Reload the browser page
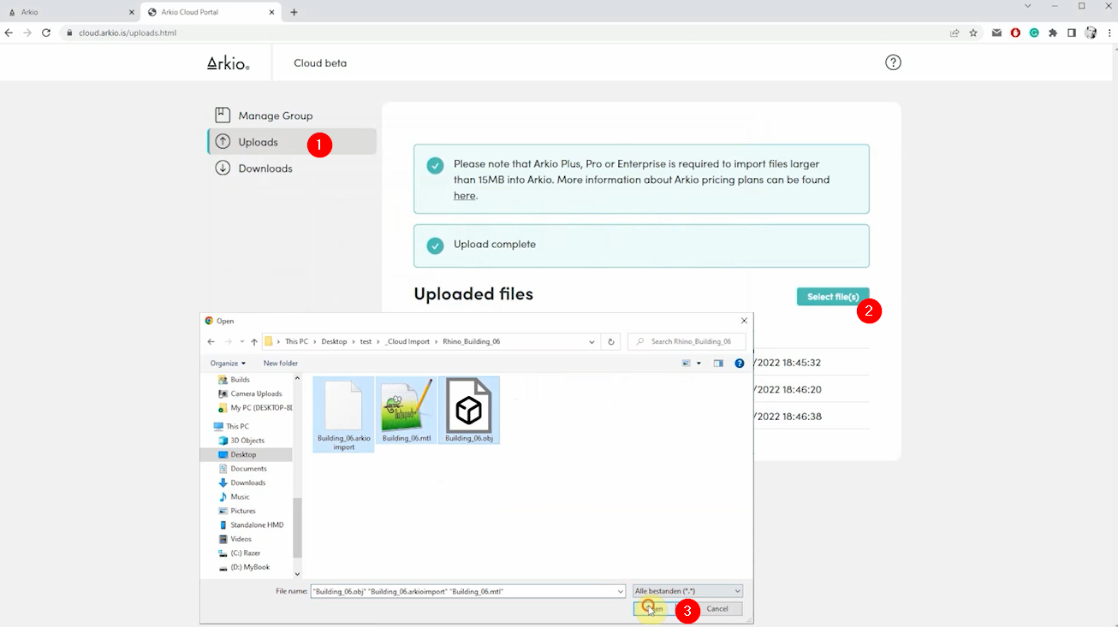The image size is (1118, 627). tap(46, 33)
